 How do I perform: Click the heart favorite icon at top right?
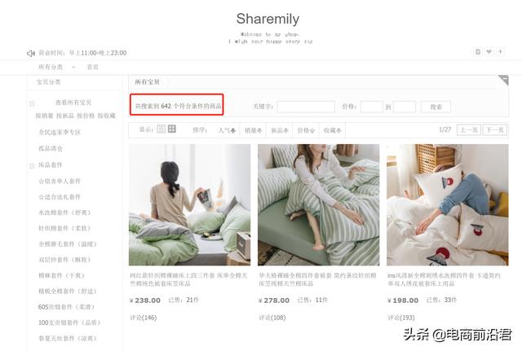point(489,52)
